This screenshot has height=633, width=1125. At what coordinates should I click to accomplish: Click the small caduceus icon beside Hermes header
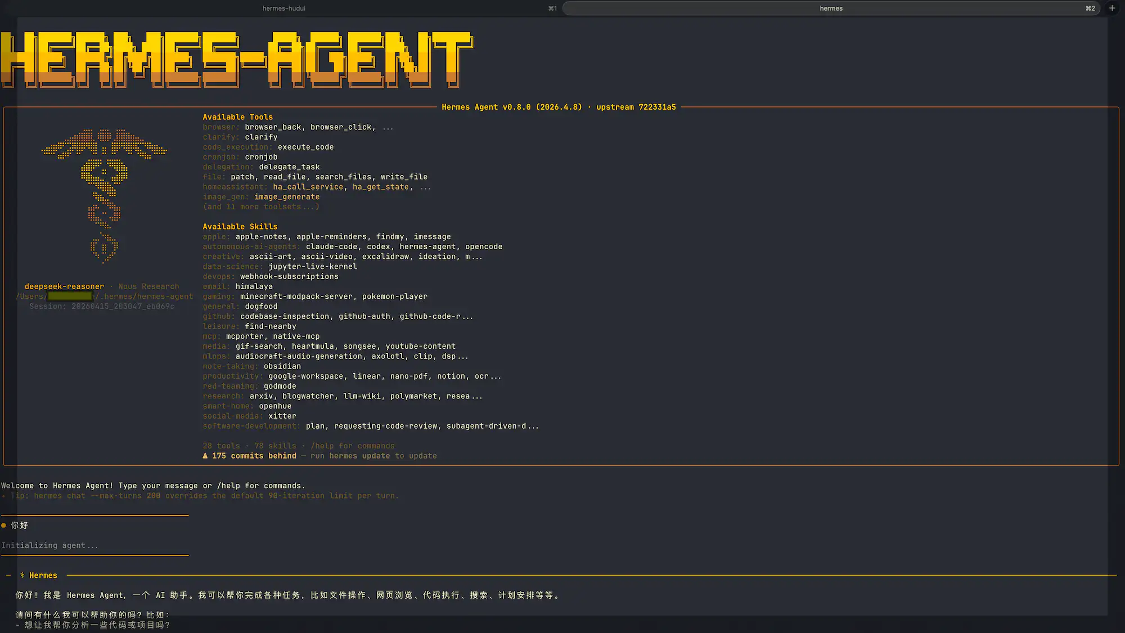pyautogui.click(x=22, y=575)
